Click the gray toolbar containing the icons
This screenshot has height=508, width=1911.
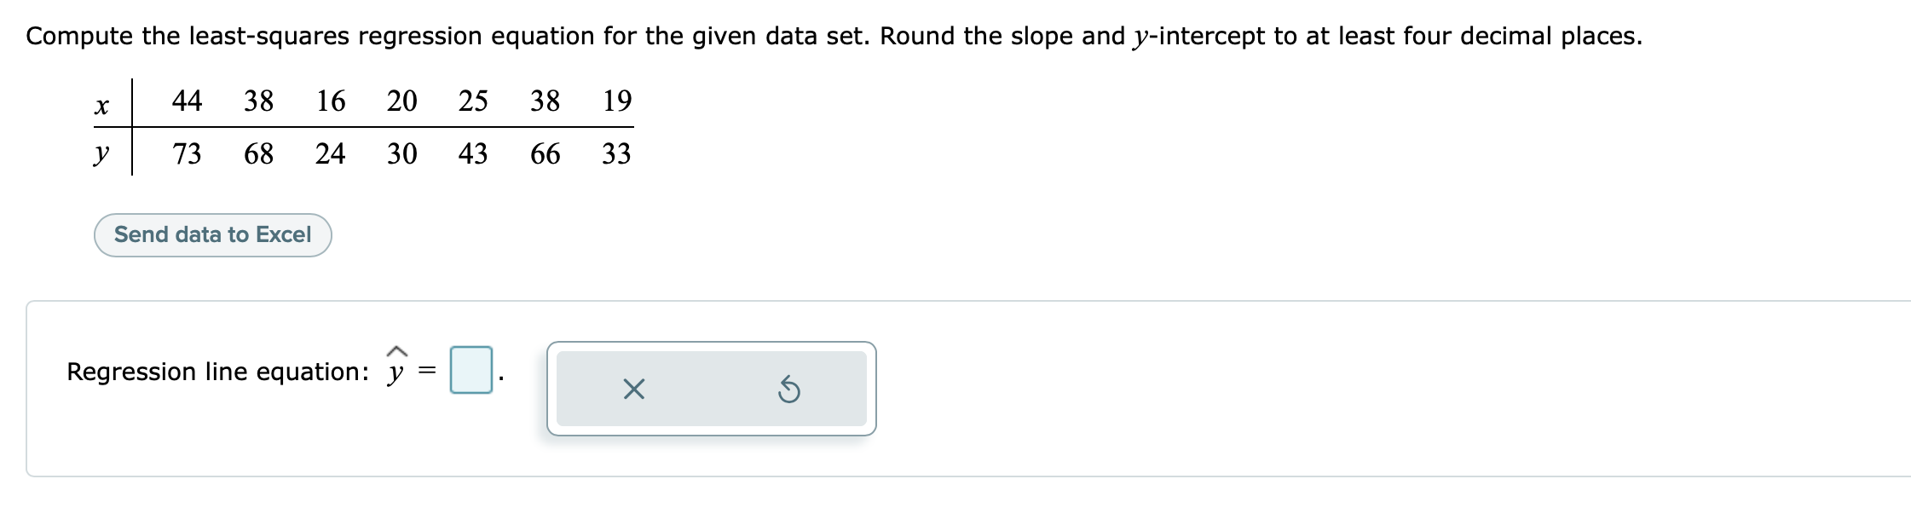712,388
